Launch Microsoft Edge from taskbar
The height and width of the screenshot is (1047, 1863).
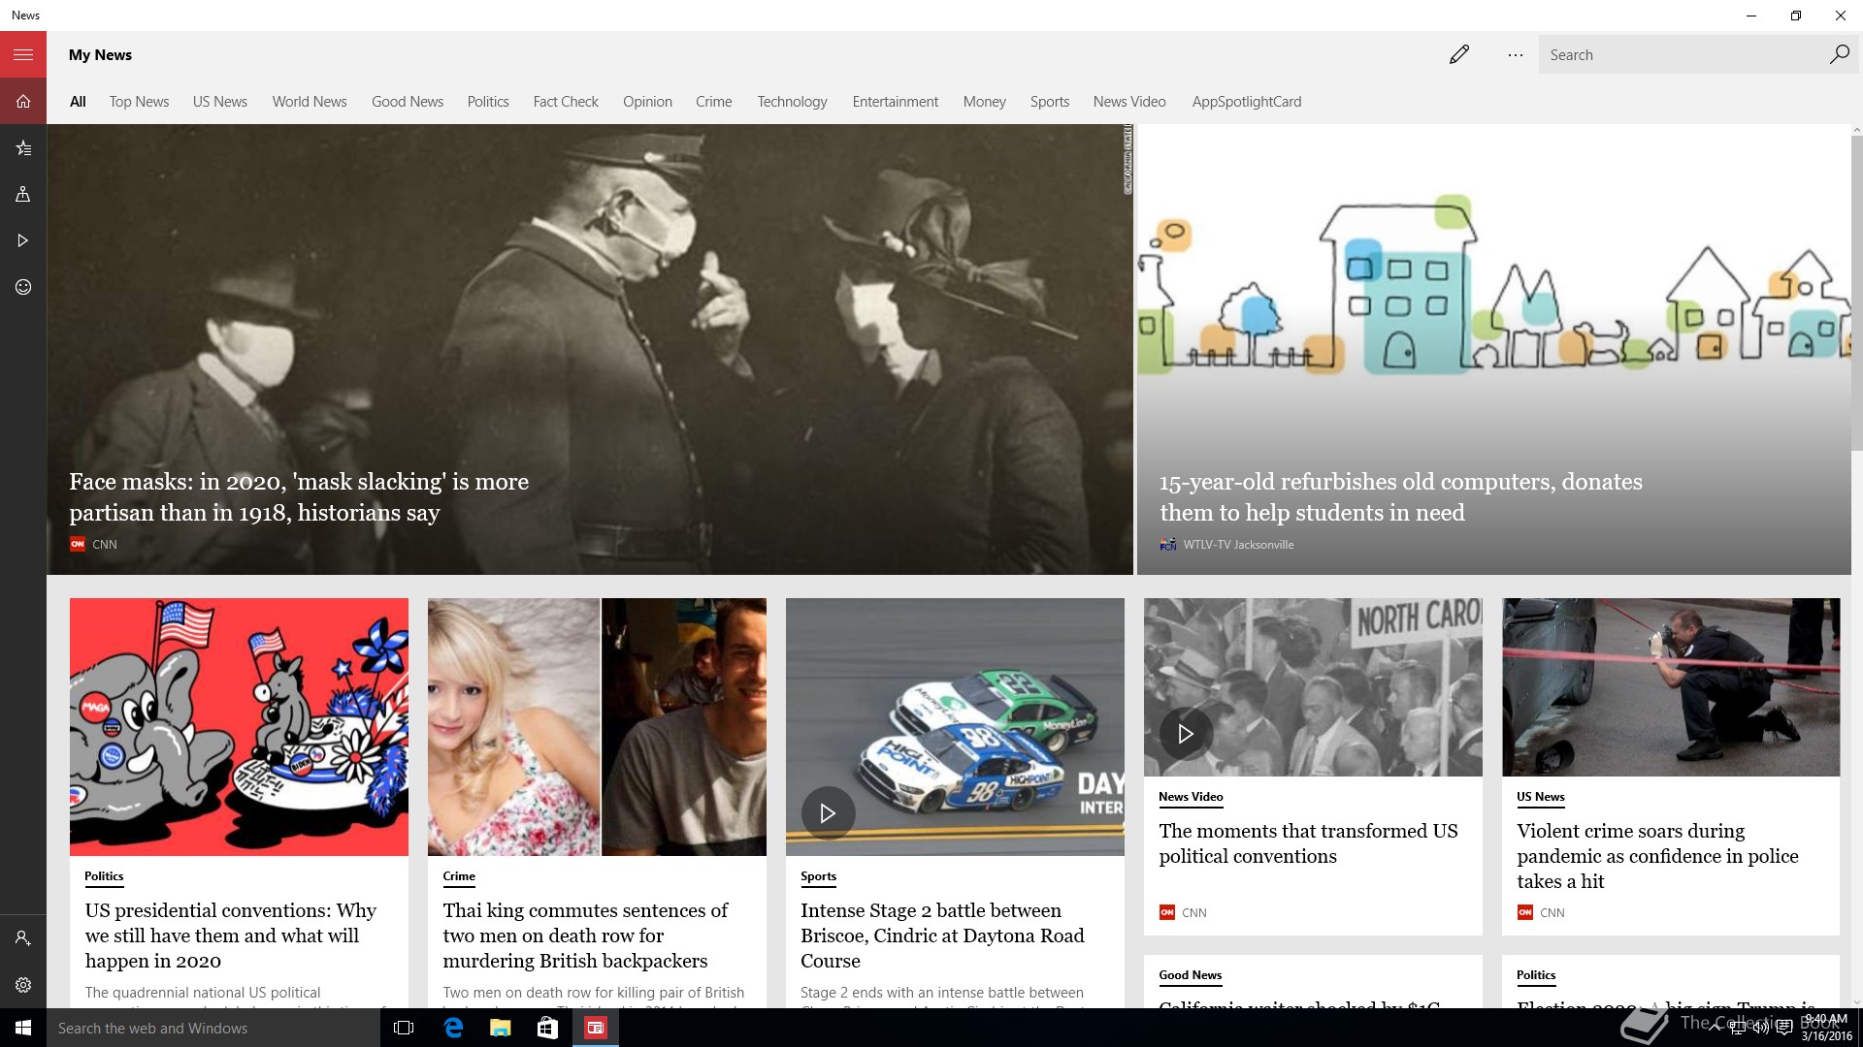coord(453,1028)
